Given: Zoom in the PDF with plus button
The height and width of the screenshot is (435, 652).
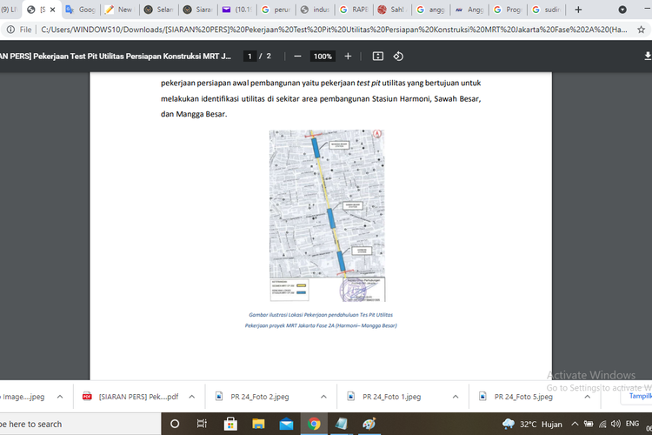Looking at the screenshot, I should (348, 56).
